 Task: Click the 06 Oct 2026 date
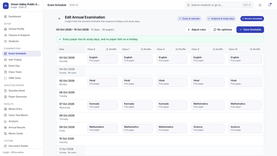click(67, 92)
